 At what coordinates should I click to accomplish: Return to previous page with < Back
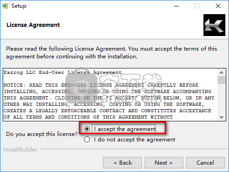pyautogui.click(x=122, y=163)
